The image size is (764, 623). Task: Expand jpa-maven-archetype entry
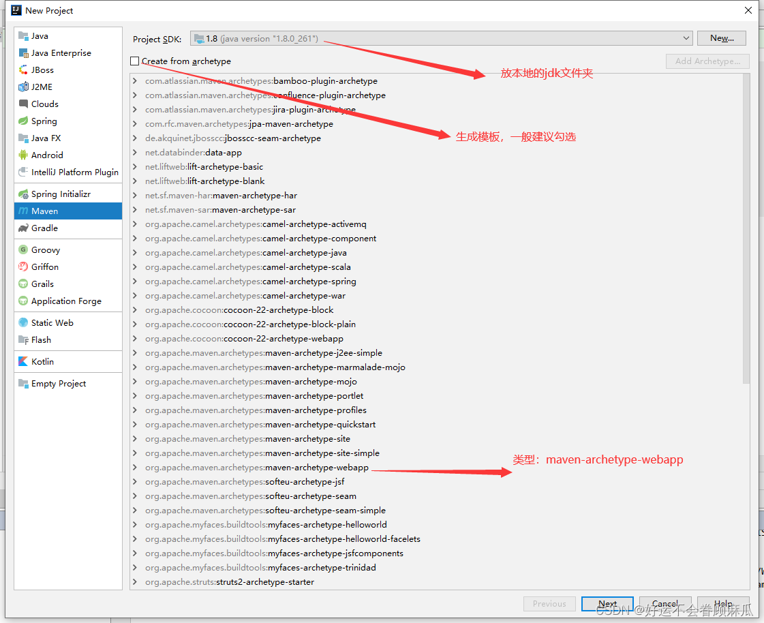pos(135,124)
